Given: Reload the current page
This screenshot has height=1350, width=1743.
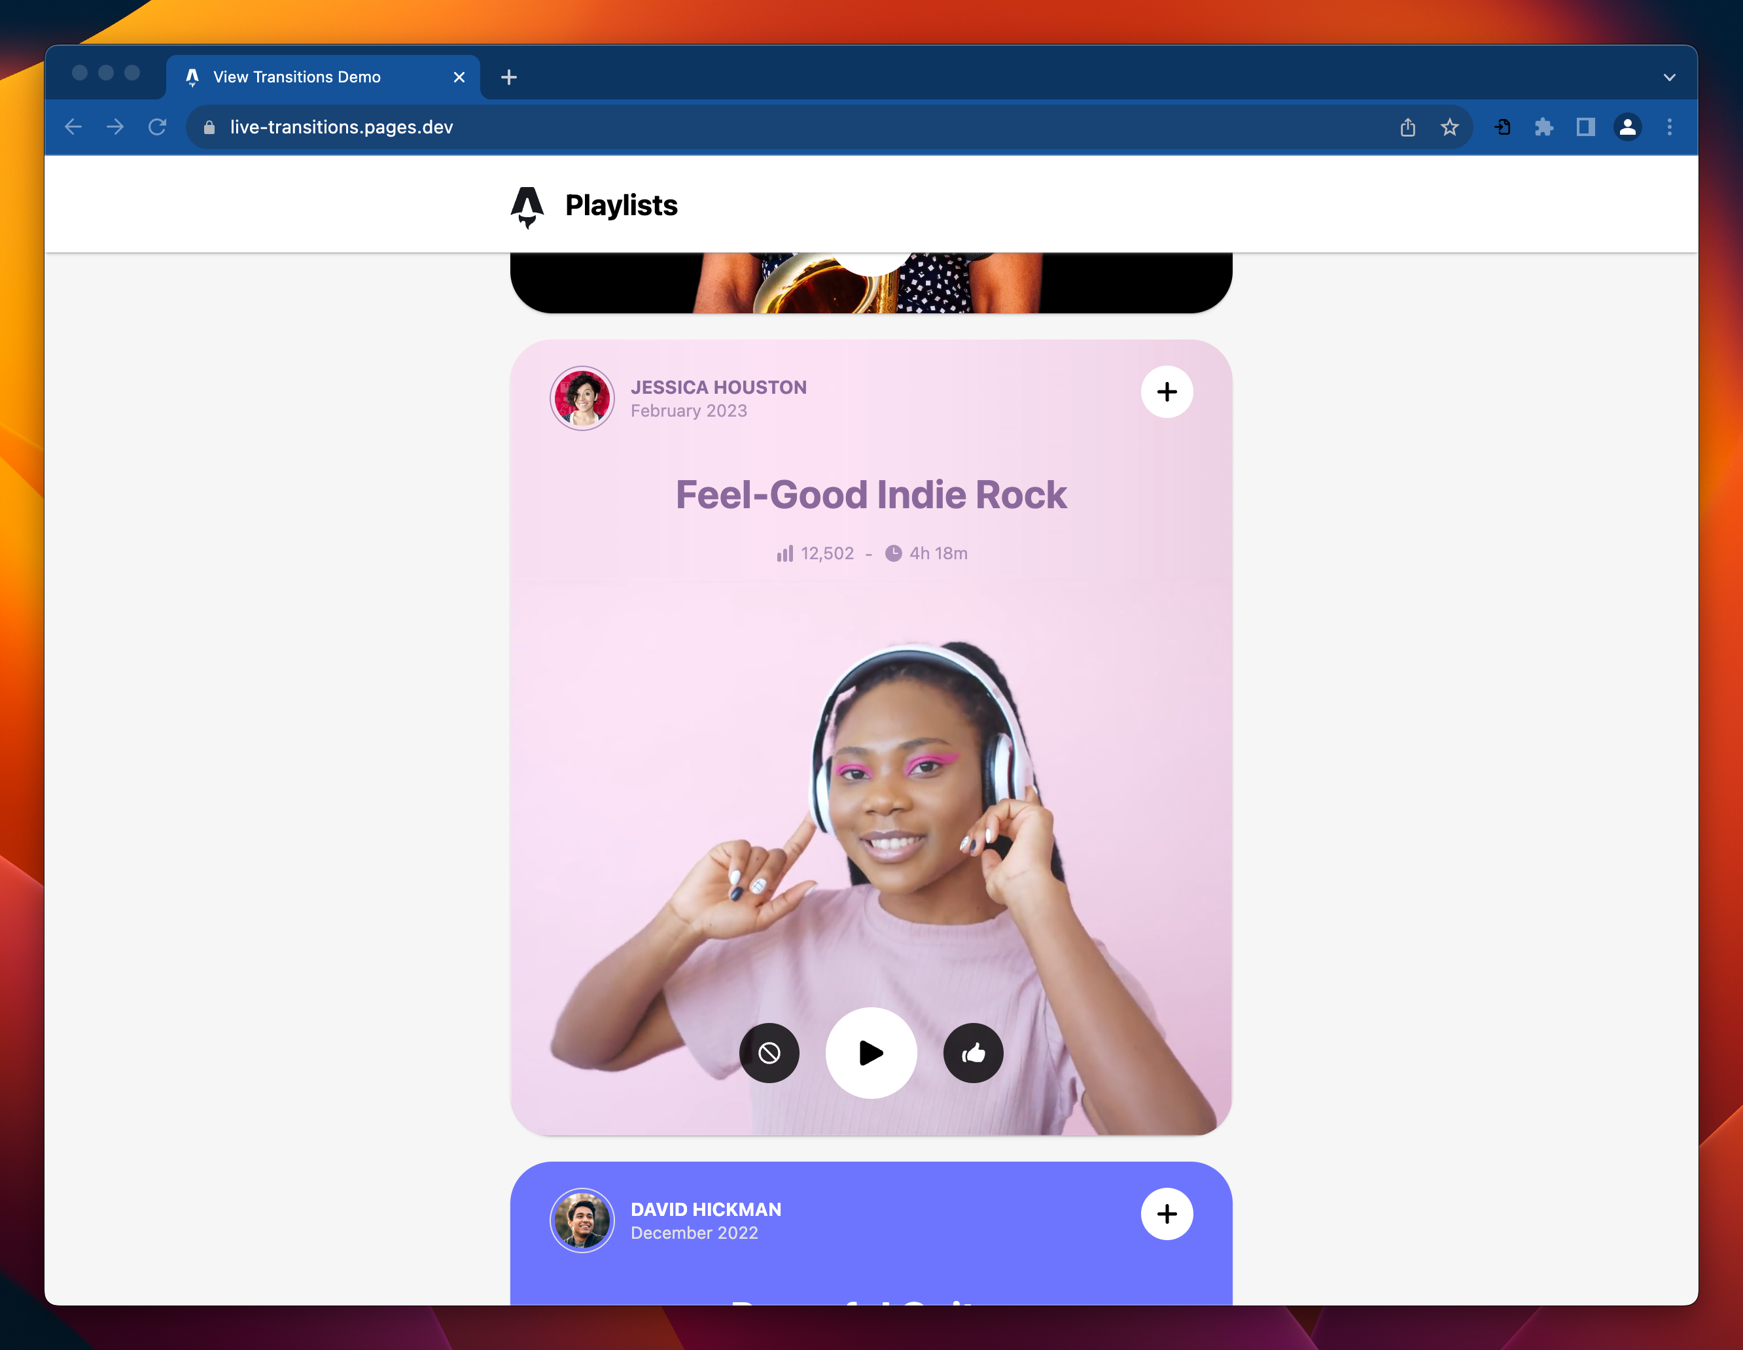Looking at the screenshot, I should [157, 127].
